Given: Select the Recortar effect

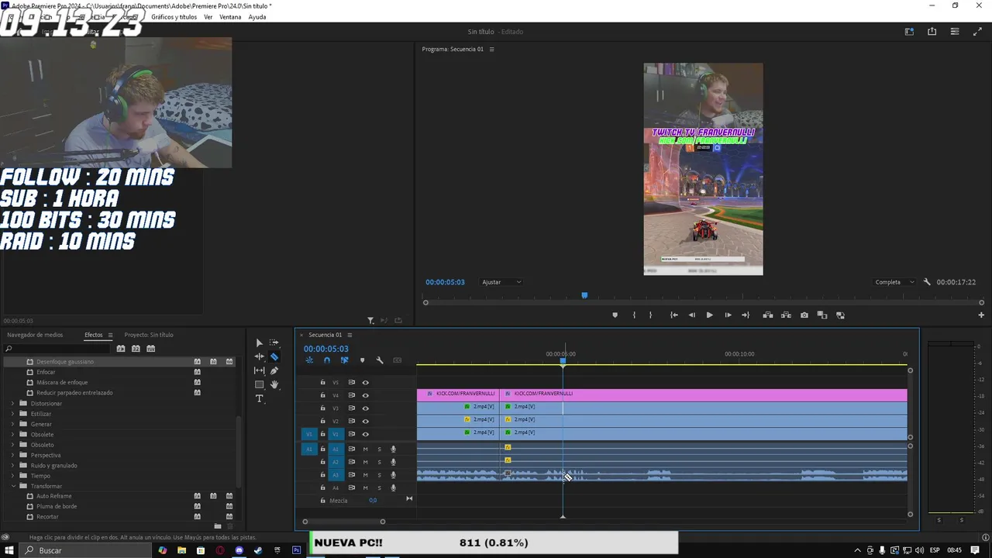Looking at the screenshot, I should (x=47, y=517).
